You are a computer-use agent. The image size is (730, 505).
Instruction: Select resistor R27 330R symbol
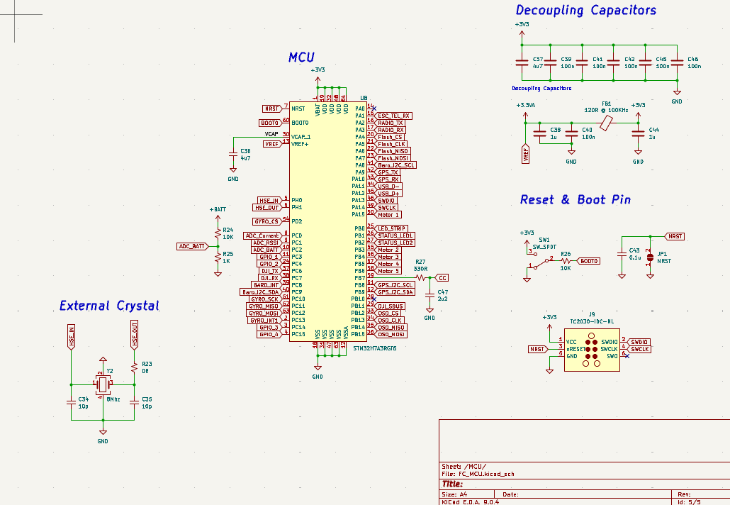point(421,277)
